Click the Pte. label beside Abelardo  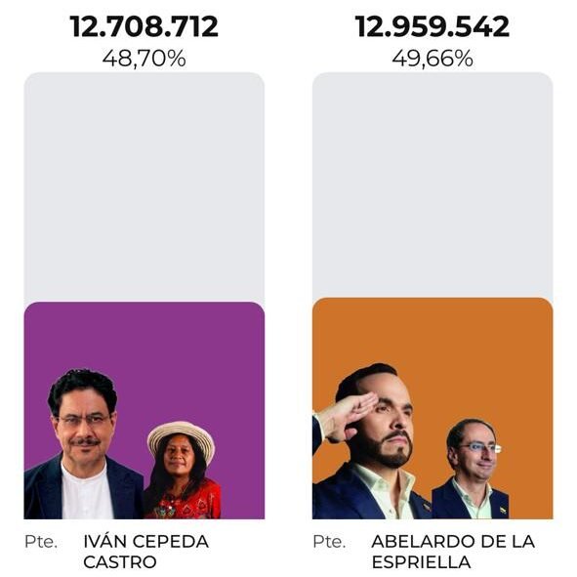329,542
